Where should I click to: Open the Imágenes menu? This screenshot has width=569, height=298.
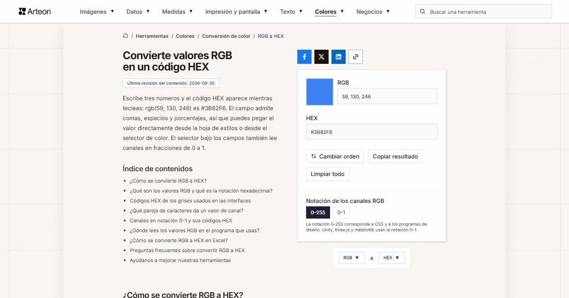click(x=97, y=12)
